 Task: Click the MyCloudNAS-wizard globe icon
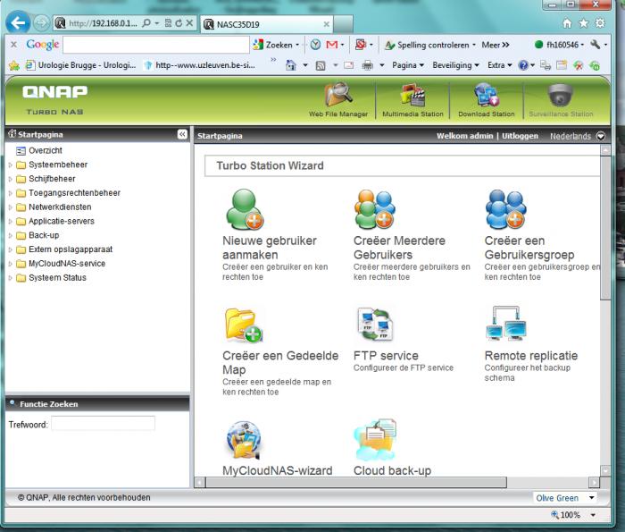coord(244,440)
